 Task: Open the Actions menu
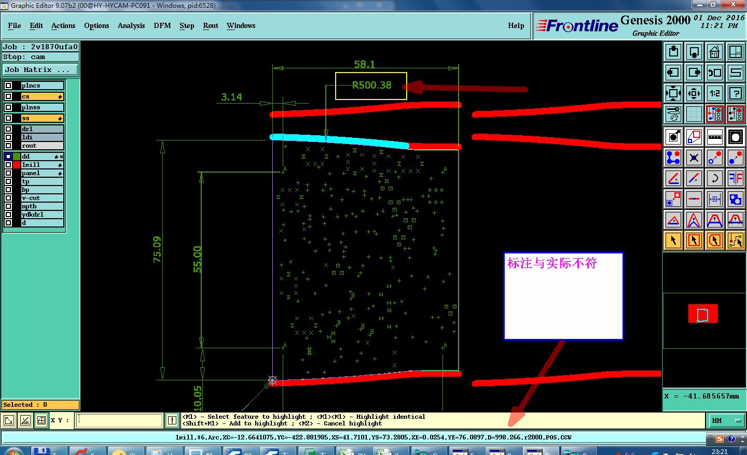tap(63, 25)
